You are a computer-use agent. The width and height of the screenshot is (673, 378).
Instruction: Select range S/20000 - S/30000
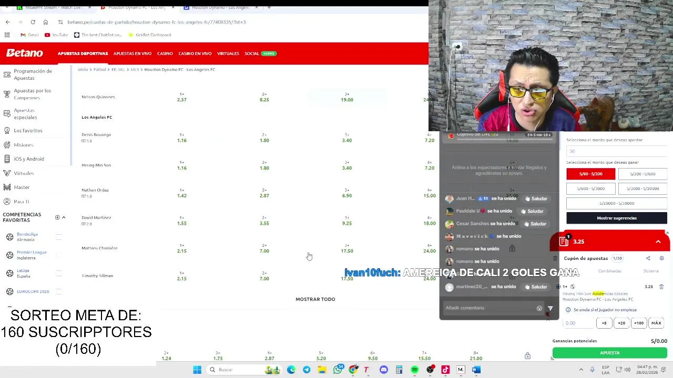pyautogui.click(x=617, y=203)
